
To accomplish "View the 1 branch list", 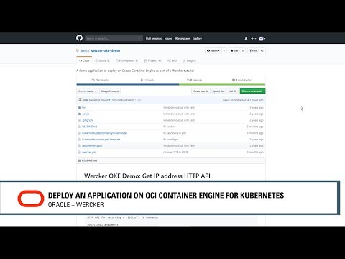I will click(147, 80).
